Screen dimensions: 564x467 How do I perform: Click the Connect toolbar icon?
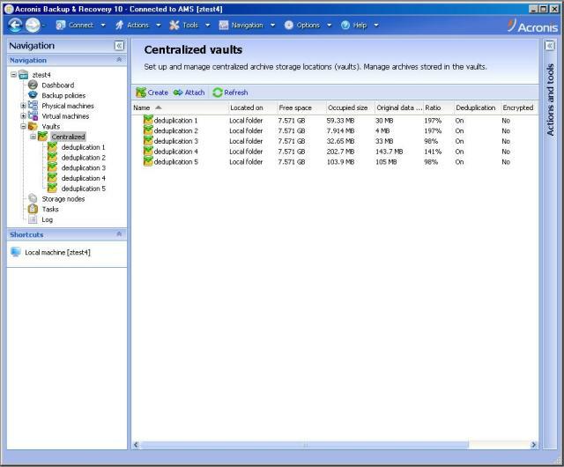[x=61, y=25]
